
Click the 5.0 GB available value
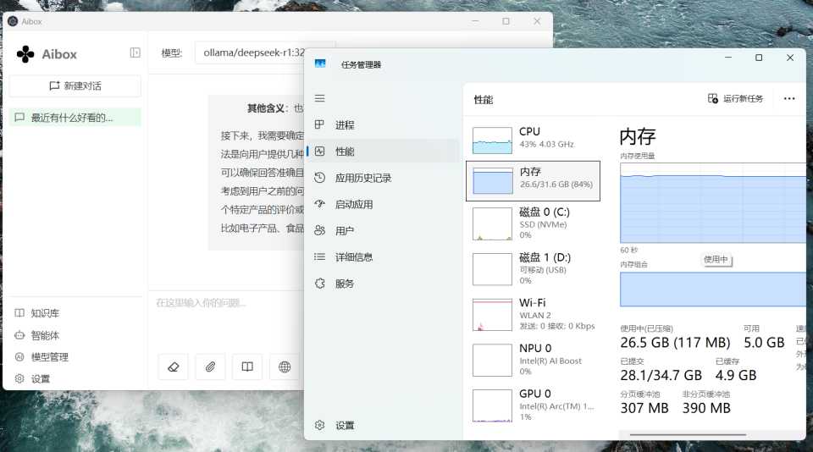pos(764,343)
